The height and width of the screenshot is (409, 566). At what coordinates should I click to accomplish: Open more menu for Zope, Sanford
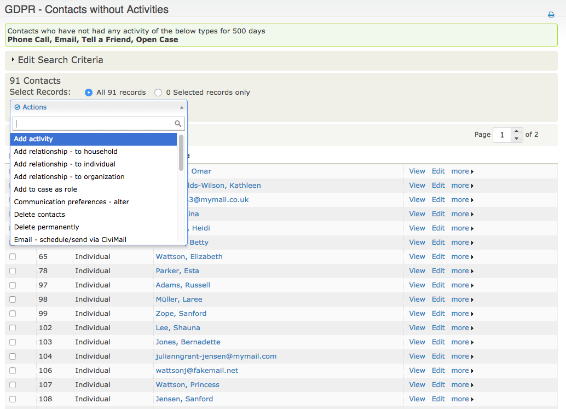462,314
